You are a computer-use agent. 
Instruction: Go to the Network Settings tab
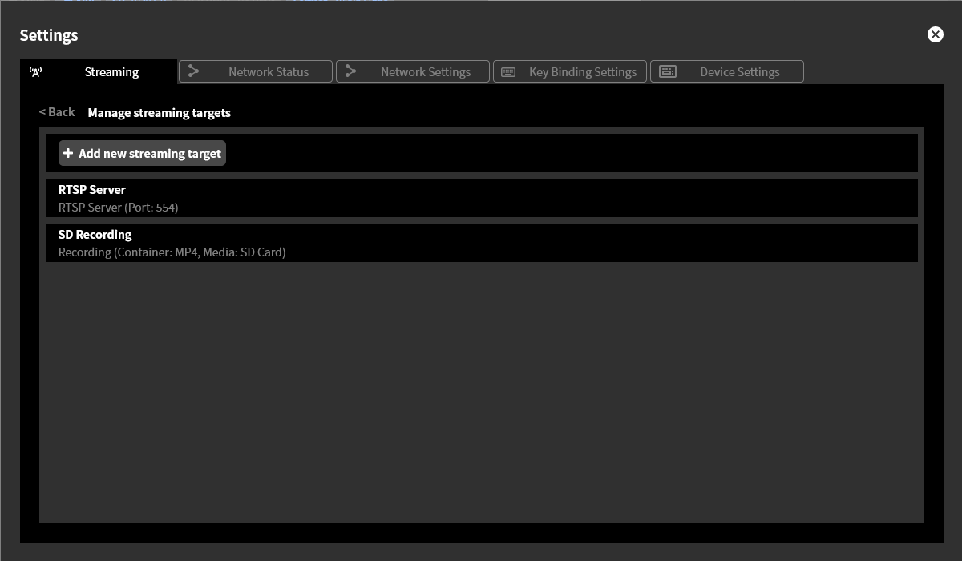(x=425, y=72)
